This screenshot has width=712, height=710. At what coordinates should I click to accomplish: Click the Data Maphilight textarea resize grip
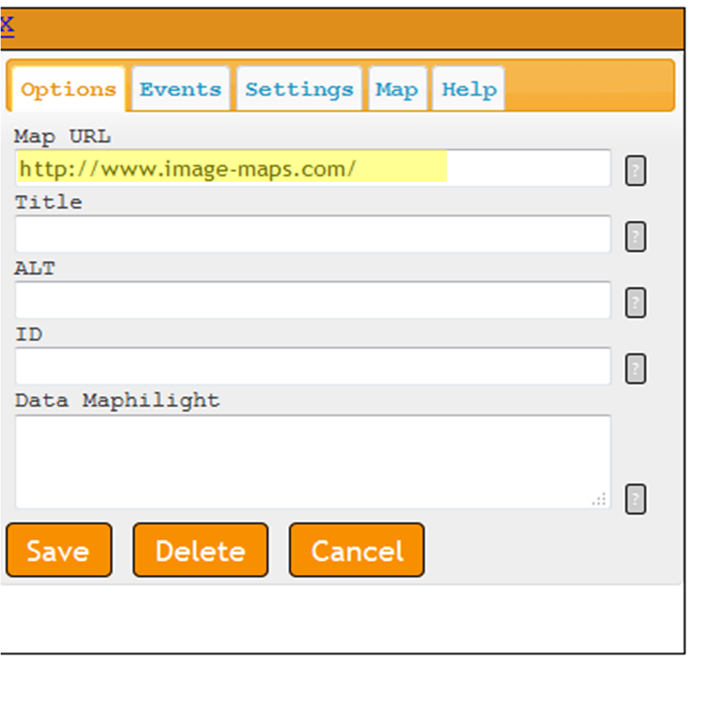pyautogui.click(x=599, y=499)
